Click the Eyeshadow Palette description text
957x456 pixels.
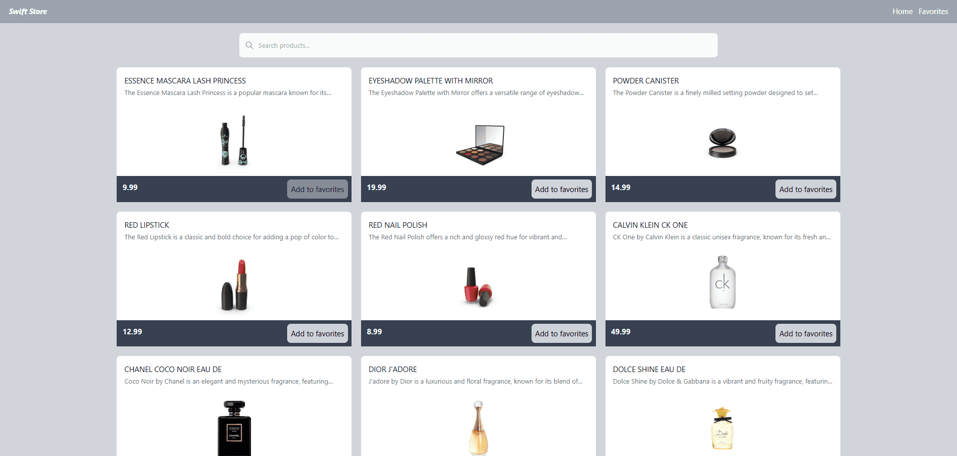click(x=476, y=93)
